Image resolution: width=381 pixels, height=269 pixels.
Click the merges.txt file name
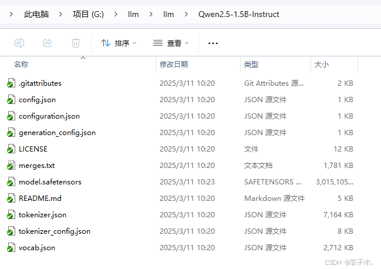(x=36, y=166)
